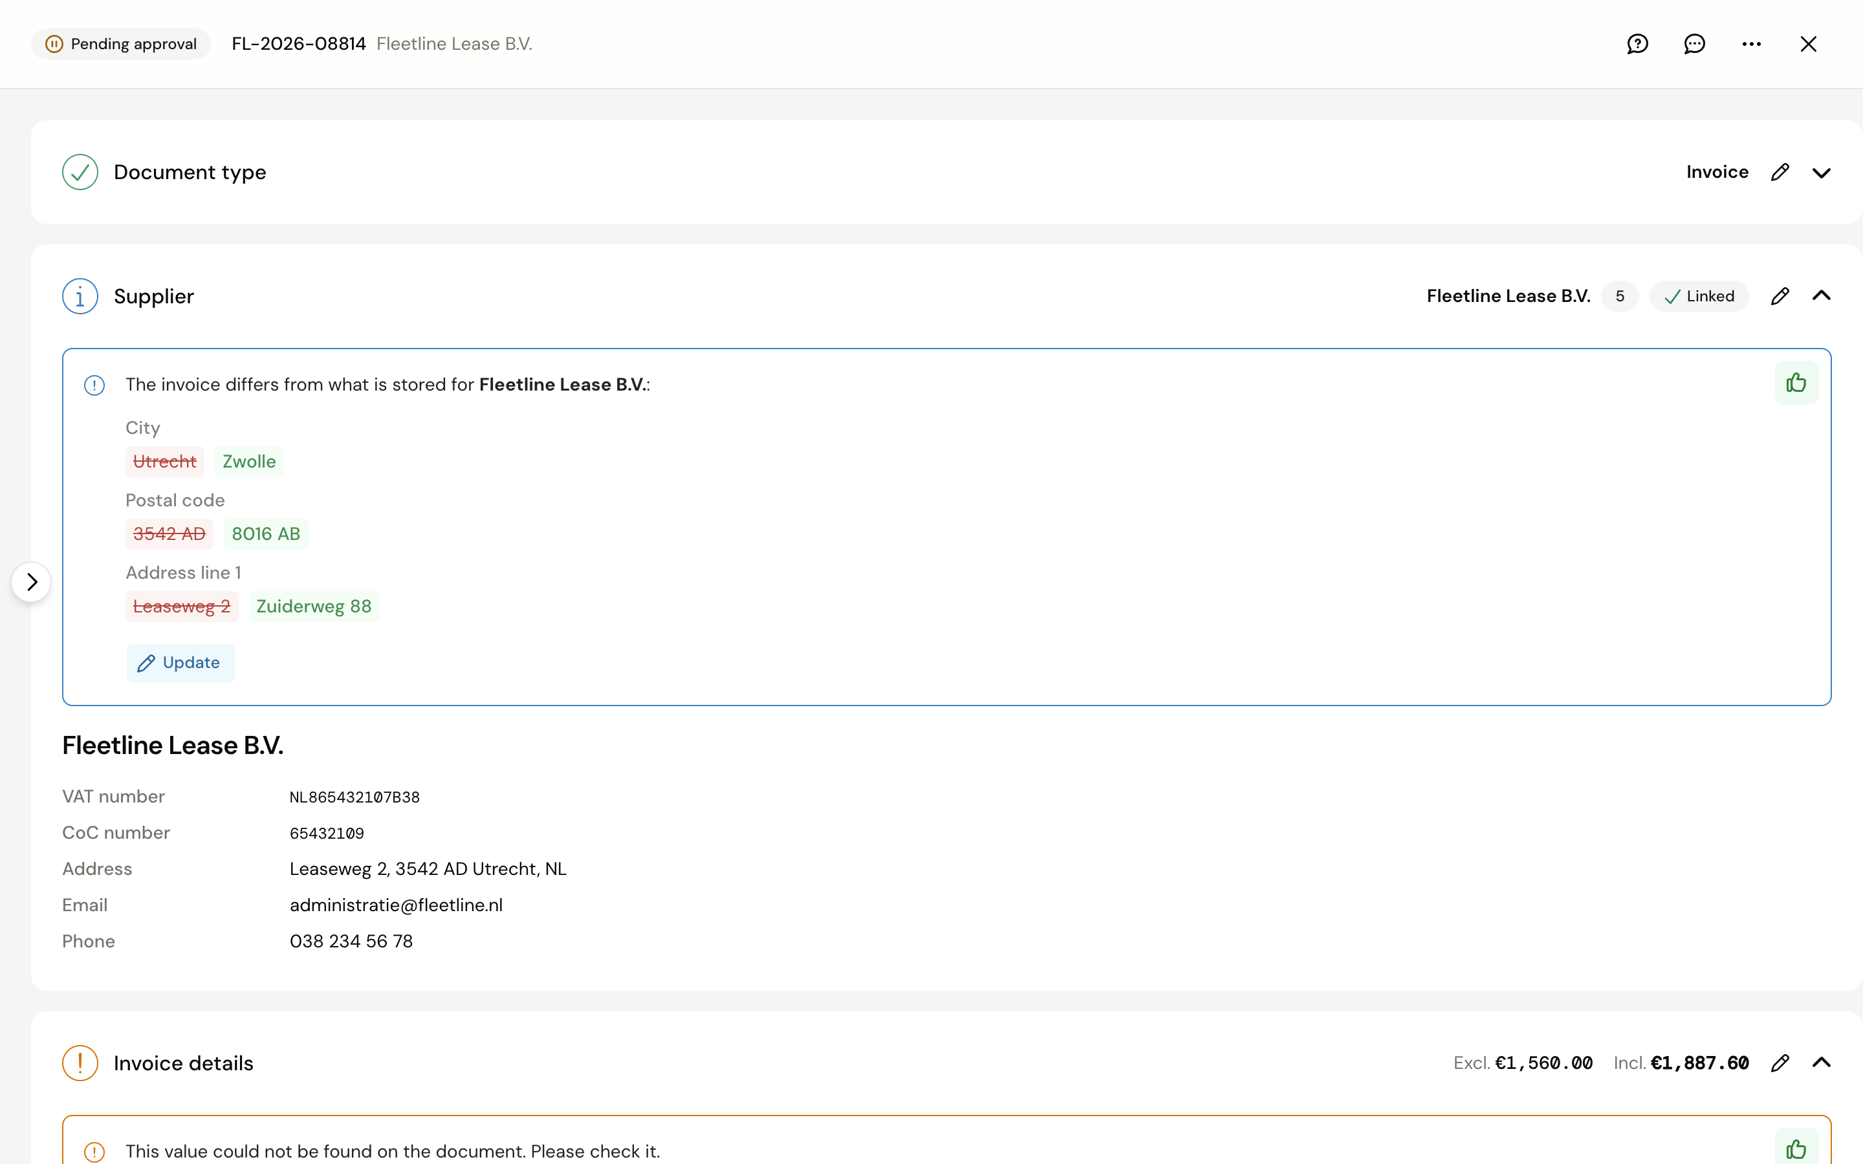Acknowledge missing value warning with thumbs-up
This screenshot has width=1863, height=1164.
[x=1796, y=1148]
